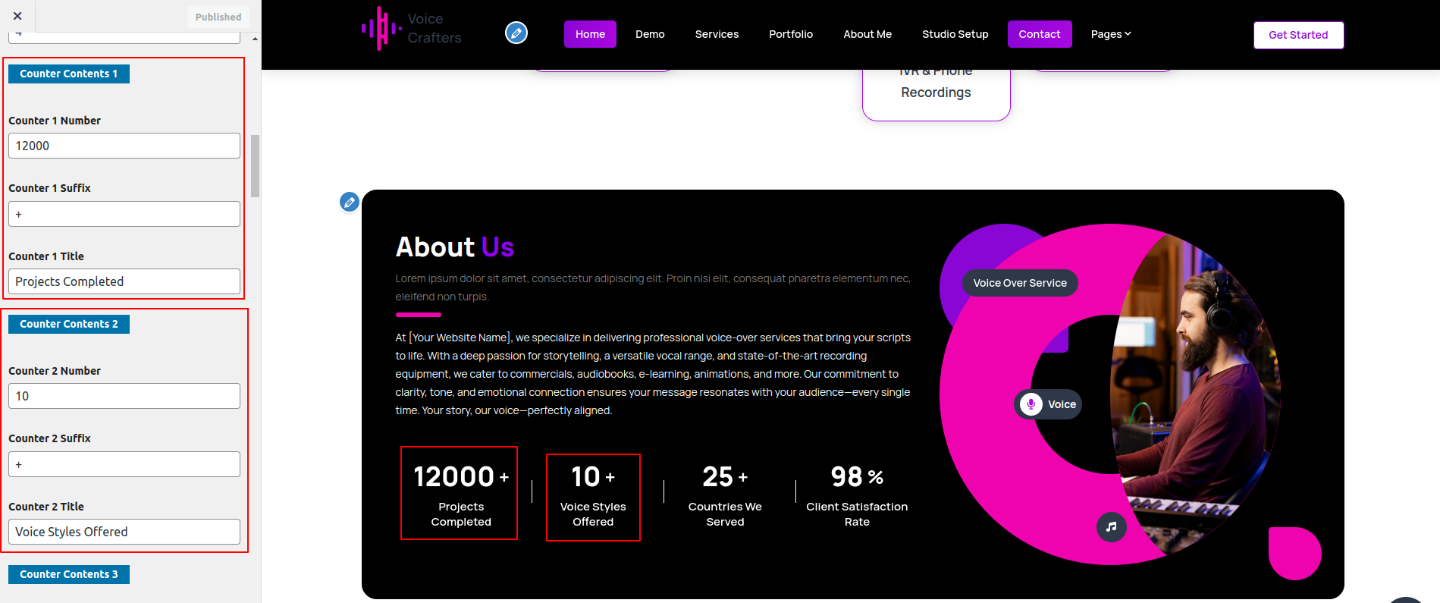The height and width of the screenshot is (603, 1440).
Task: Click the header edit pencil icon
Action: 516,33
